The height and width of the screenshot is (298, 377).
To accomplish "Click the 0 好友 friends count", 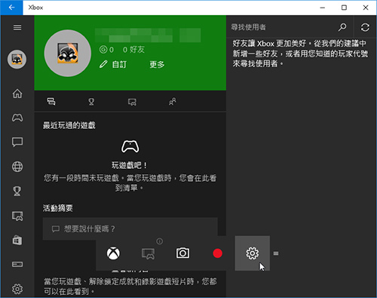I will tap(133, 50).
